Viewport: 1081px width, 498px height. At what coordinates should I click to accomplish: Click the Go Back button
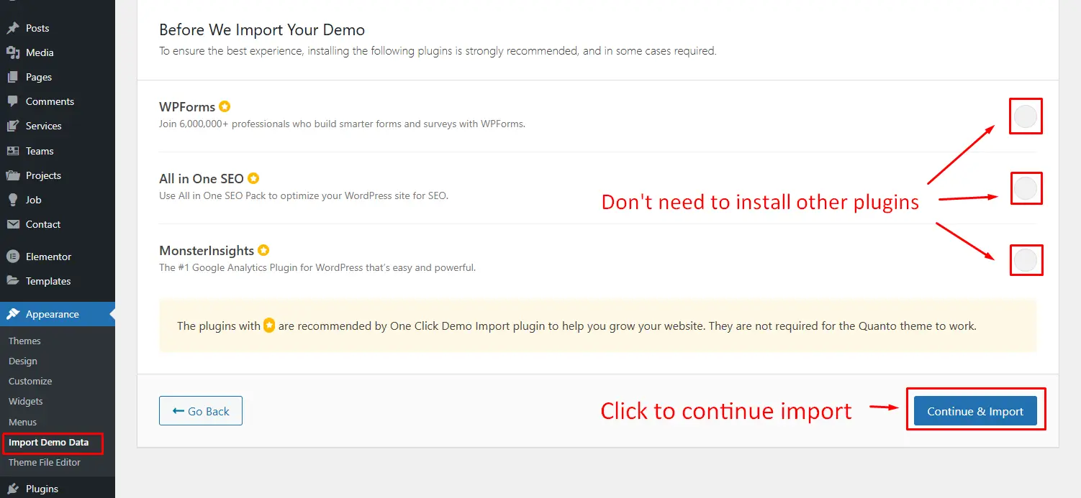(201, 411)
